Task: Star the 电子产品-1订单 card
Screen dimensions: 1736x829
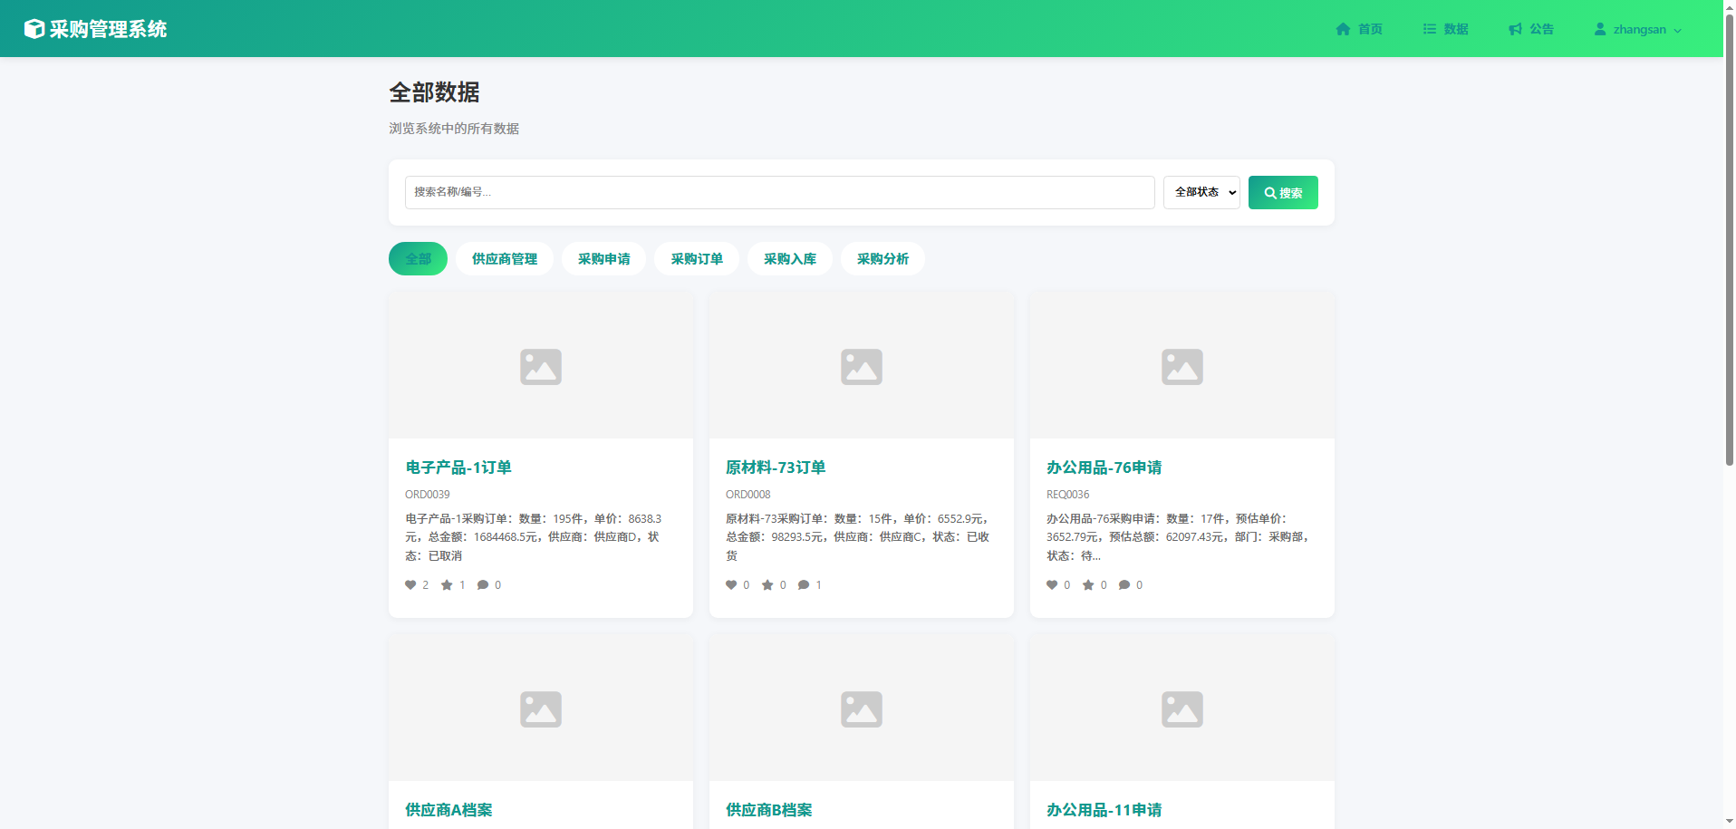Action: (x=447, y=585)
